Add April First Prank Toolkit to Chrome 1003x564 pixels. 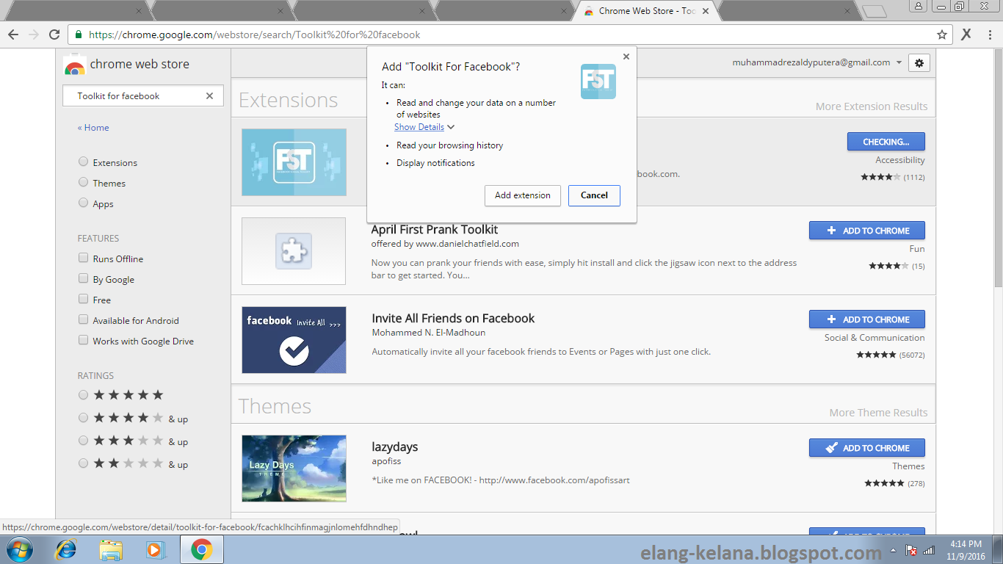[867, 231]
